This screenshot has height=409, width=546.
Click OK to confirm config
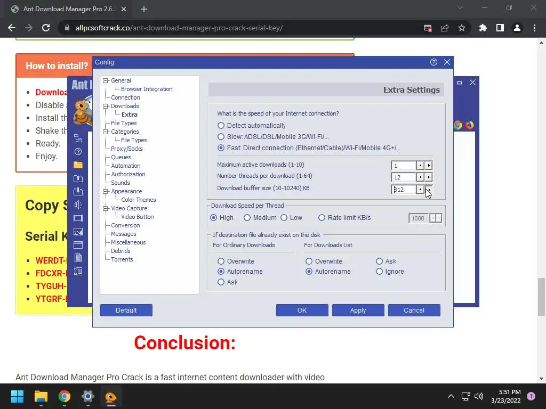coord(302,310)
